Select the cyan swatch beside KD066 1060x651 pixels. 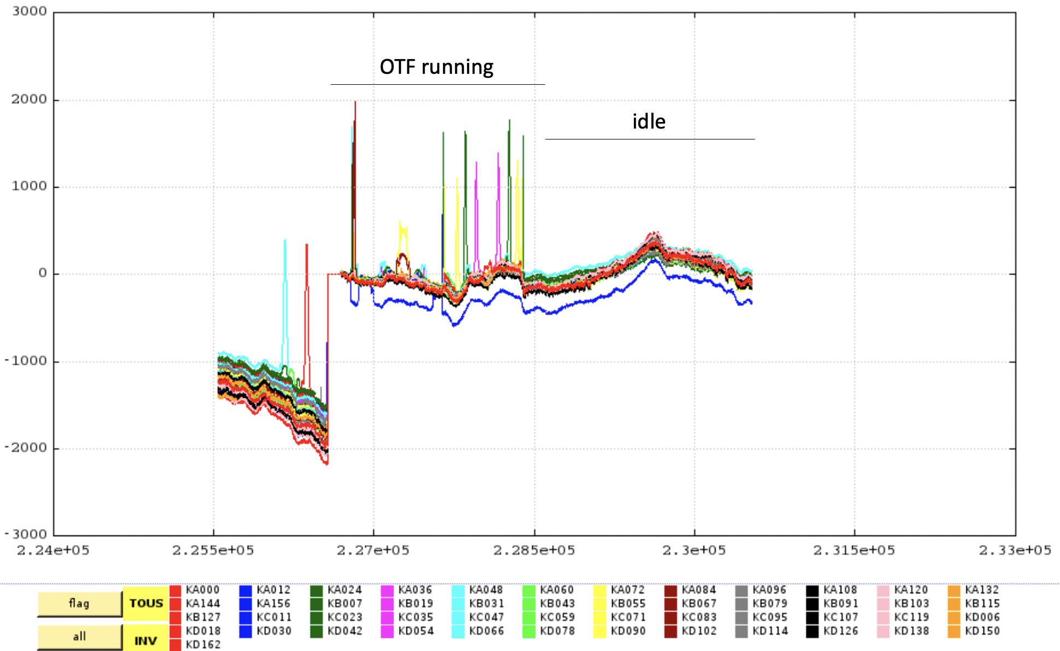(458, 631)
